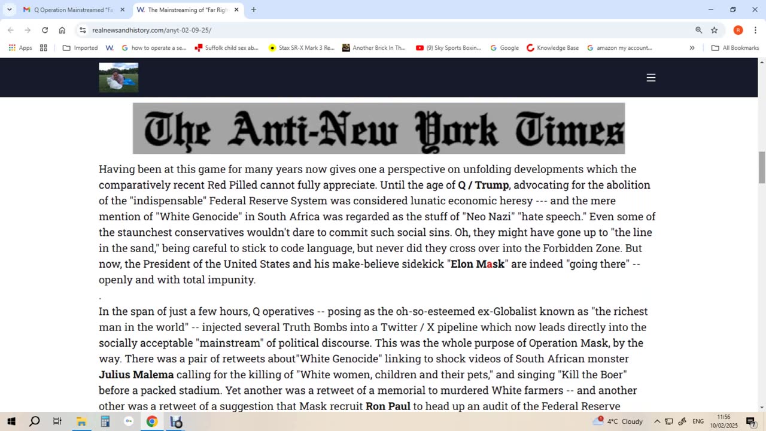The image size is (766, 431).
Task: Open the site hamburger menu
Action: pos(651,77)
